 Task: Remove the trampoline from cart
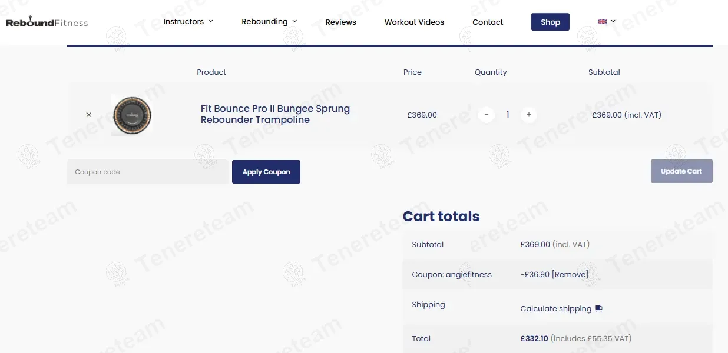click(89, 115)
